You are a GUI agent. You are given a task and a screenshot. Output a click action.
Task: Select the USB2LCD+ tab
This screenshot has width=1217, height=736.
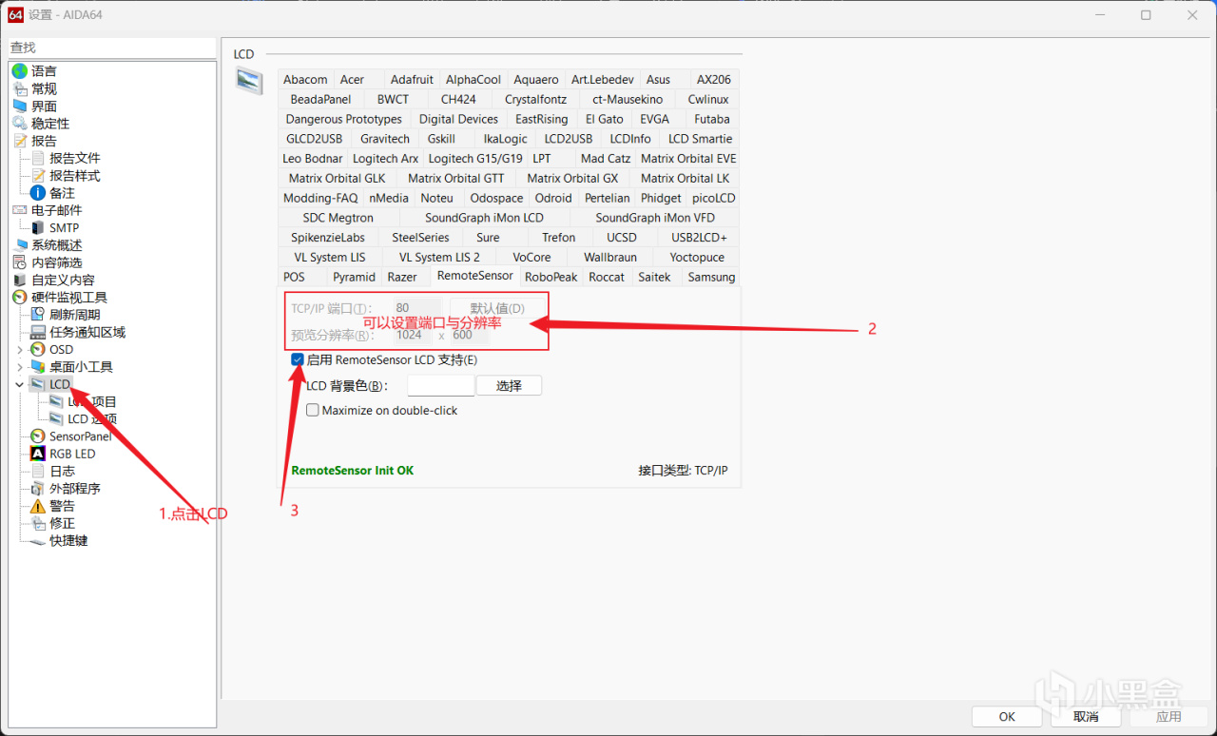(699, 238)
